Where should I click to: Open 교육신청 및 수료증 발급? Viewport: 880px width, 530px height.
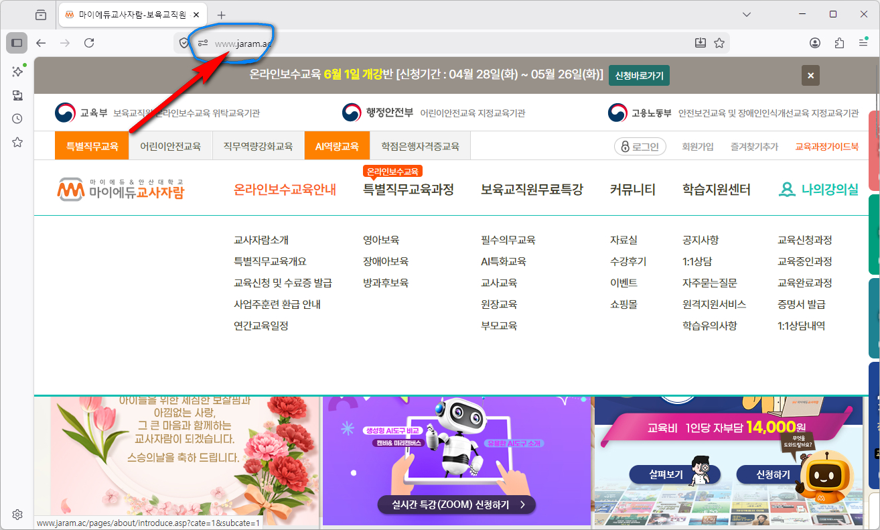pyautogui.click(x=283, y=283)
